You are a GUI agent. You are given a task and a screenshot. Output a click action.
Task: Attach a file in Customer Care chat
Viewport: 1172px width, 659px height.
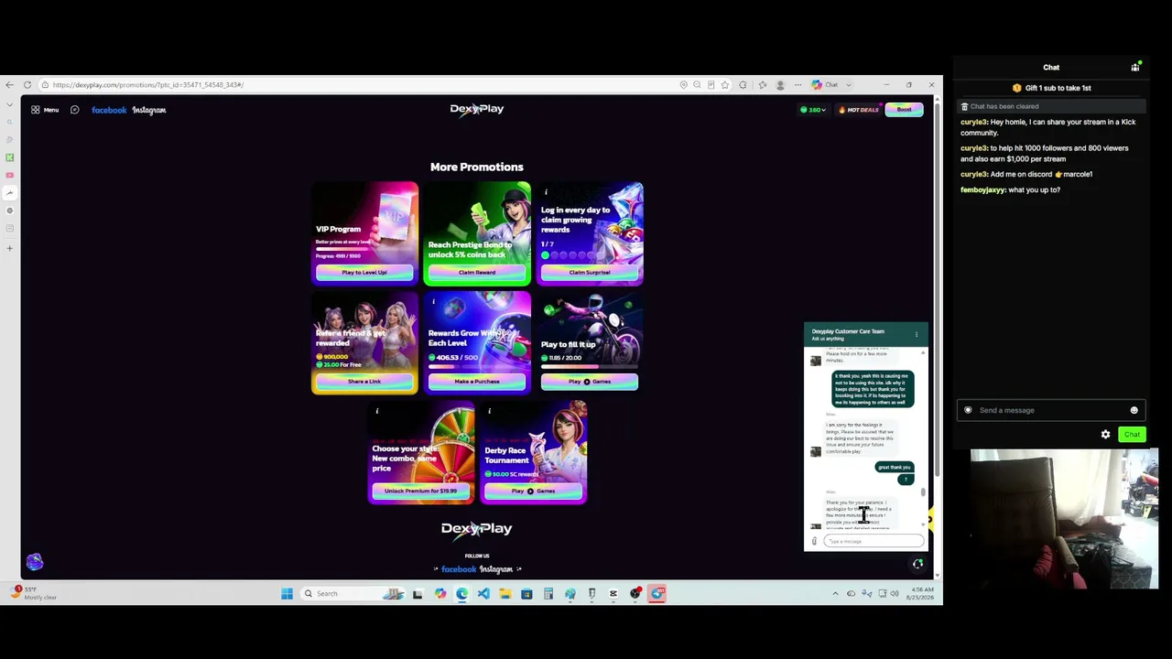[814, 542]
